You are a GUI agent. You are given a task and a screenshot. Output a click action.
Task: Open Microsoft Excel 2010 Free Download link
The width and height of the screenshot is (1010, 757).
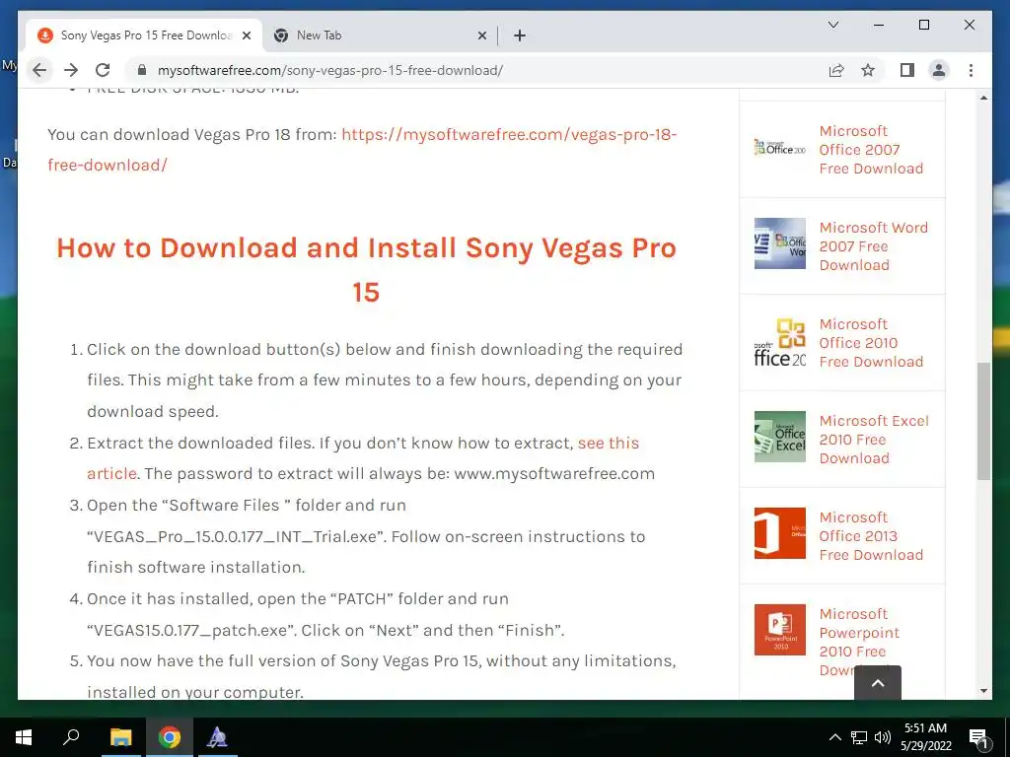(x=874, y=439)
